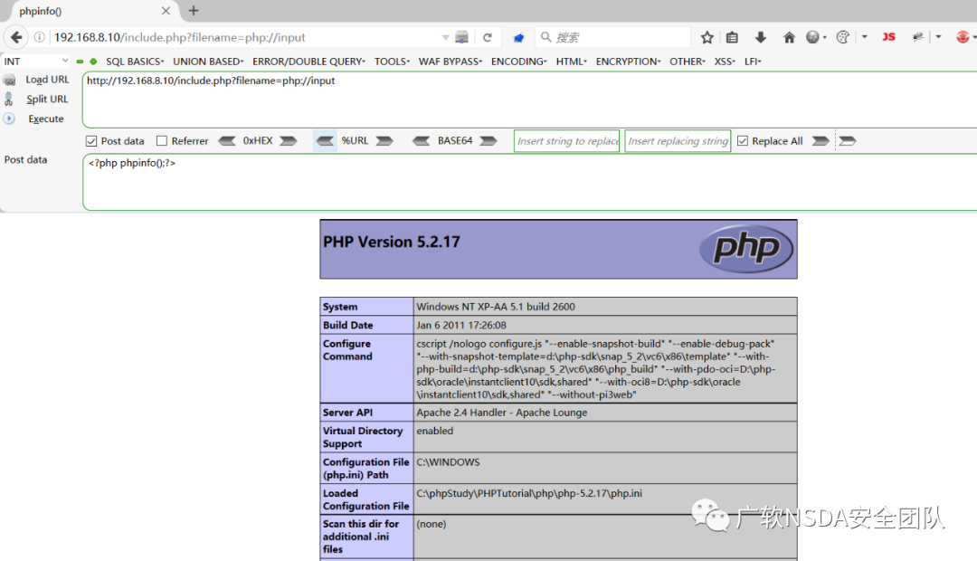This screenshot has height=561, width=977.
Task: Open the INT type dropdown
Action: [35, 62]
